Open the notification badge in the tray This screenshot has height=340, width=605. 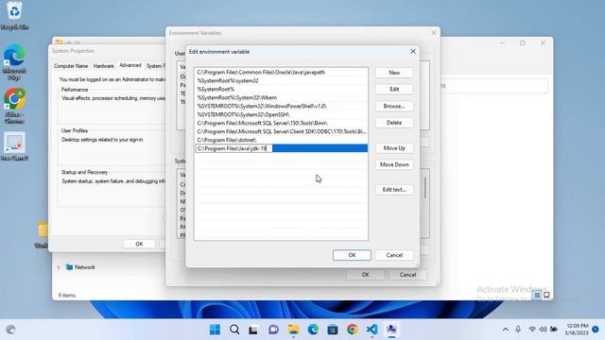[x=596, y=330]
